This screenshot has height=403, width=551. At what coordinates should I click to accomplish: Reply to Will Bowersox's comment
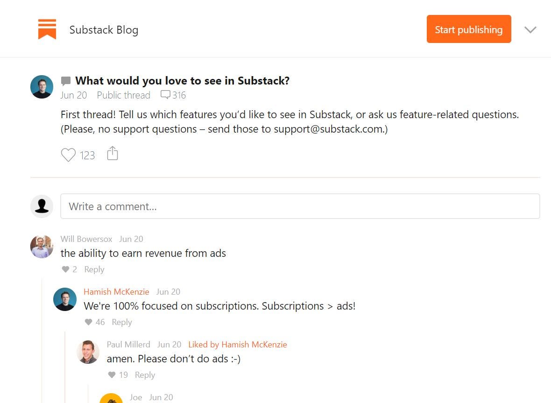click(94, 269)
